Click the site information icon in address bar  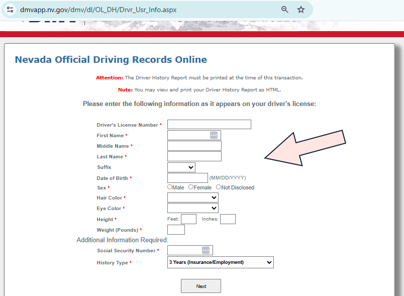[x=10, y=10]
